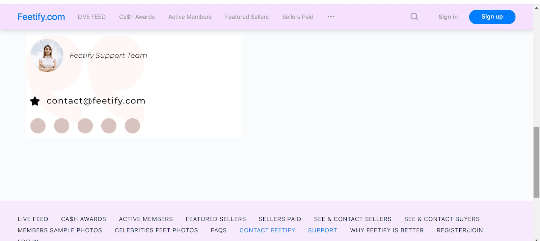Open footer FEATURED SELLERS link
This screenshot has height=241, width=540.
pyautogui.click(x=216, y=219)
